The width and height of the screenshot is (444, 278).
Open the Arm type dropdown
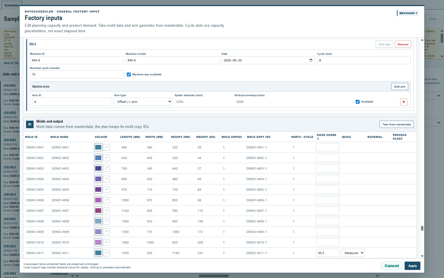point(143,102)
